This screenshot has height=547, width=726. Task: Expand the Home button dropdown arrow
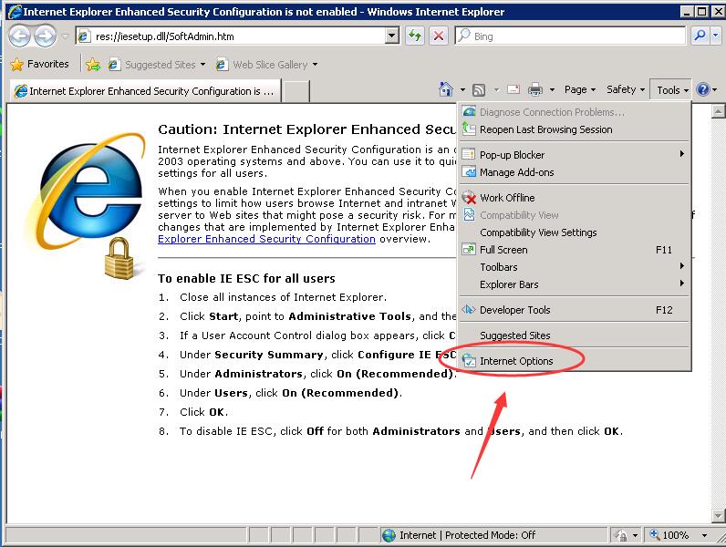462,89
